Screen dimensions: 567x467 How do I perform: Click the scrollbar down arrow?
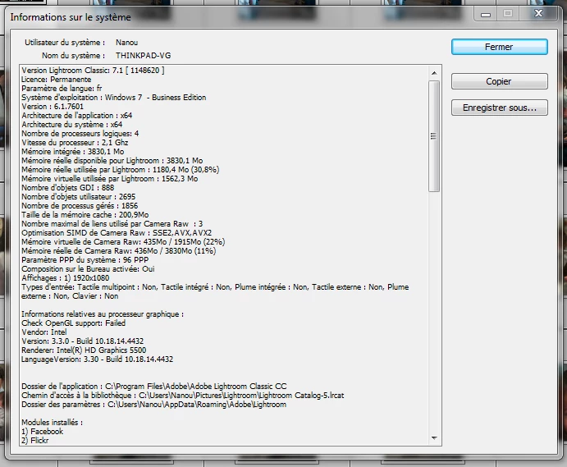click(x=434, y=438)
